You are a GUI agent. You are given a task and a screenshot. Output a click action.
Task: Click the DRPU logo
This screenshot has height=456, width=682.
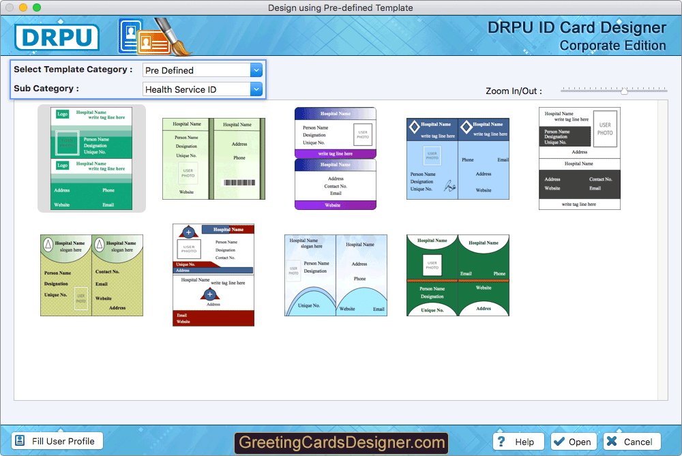[x=57, y=37]
